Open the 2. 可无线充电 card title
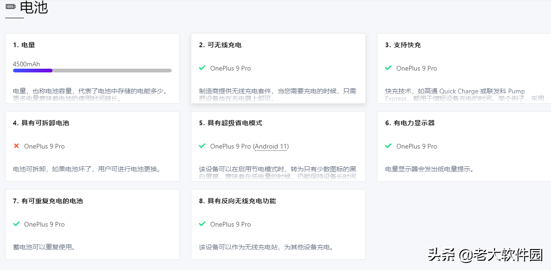 [x=220, y=45]
